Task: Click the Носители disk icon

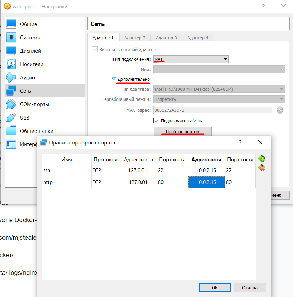Action: pos(11,64)
